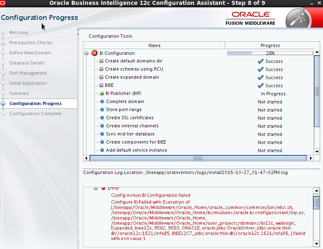This screenshot has height=249, width=323.
Task: Click the Oracle icon in title bar
Action: tap(3, 3)
